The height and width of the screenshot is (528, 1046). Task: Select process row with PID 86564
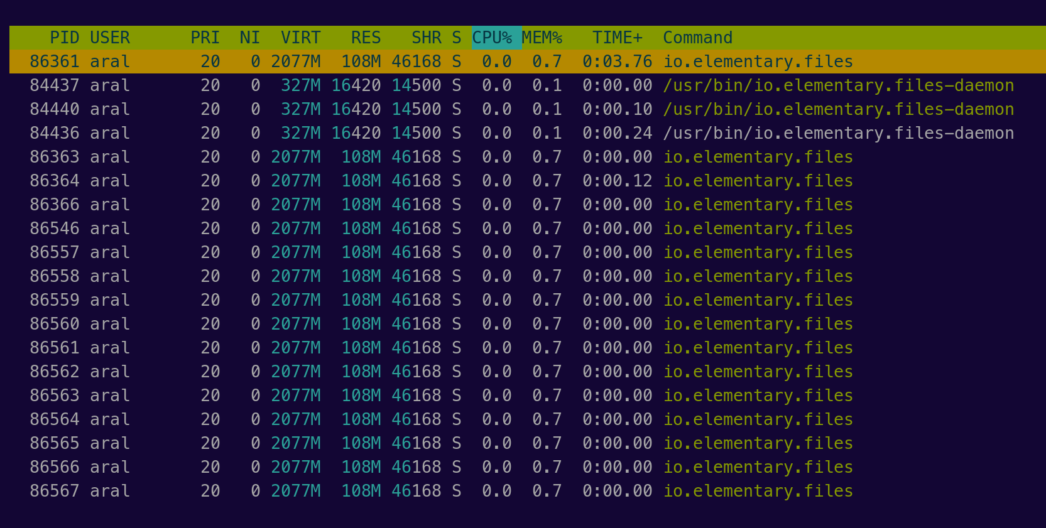pyautogui.click(x=528, y=419)
